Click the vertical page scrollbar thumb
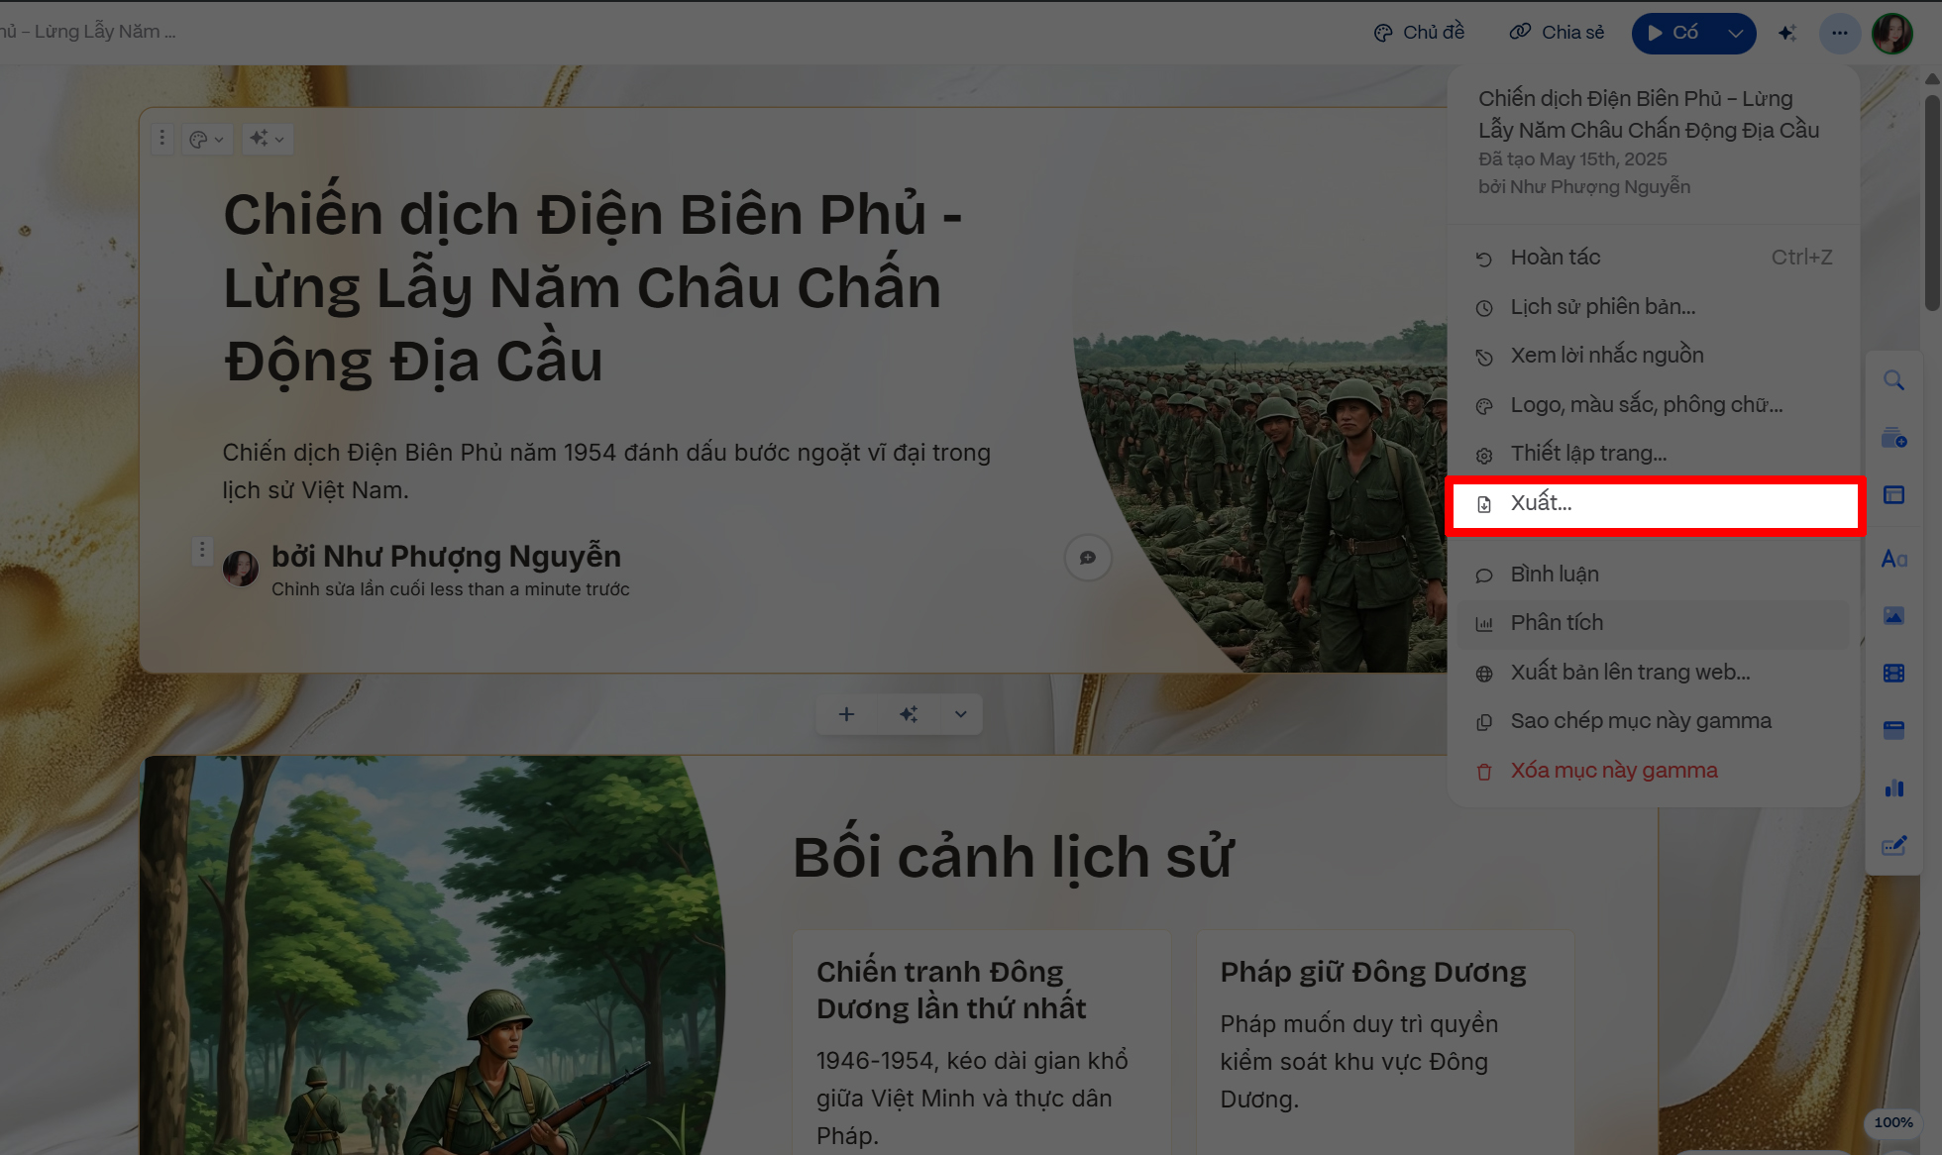1942x1155 pixels. tap(1932, 202)
